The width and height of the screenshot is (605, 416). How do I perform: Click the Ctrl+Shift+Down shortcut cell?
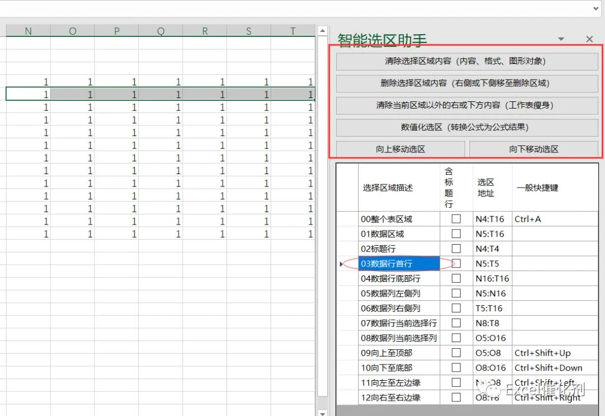coord(555,368)
